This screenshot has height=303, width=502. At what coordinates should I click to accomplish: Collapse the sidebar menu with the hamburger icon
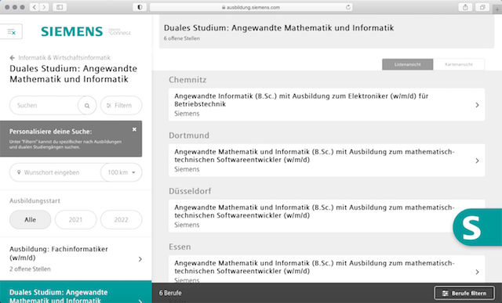(x=11, y=31)
